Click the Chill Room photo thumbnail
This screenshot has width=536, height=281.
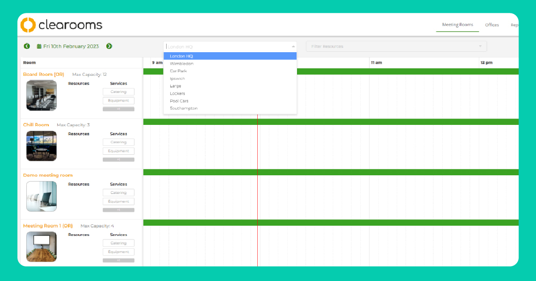(x=42, y=146)
